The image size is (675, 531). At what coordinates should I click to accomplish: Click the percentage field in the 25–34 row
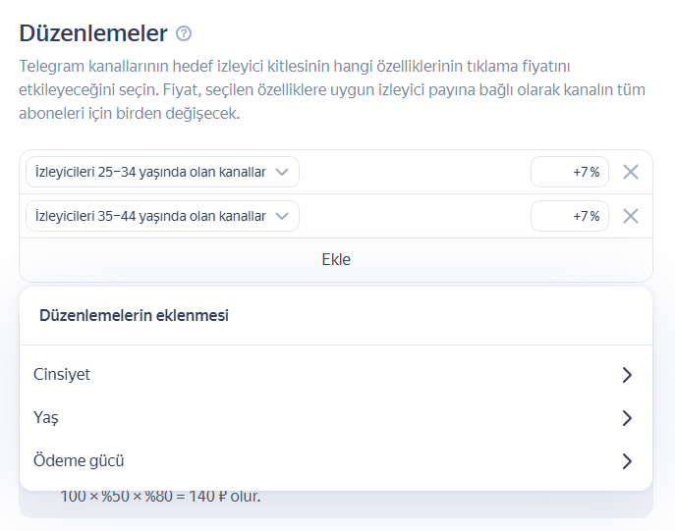570,172
